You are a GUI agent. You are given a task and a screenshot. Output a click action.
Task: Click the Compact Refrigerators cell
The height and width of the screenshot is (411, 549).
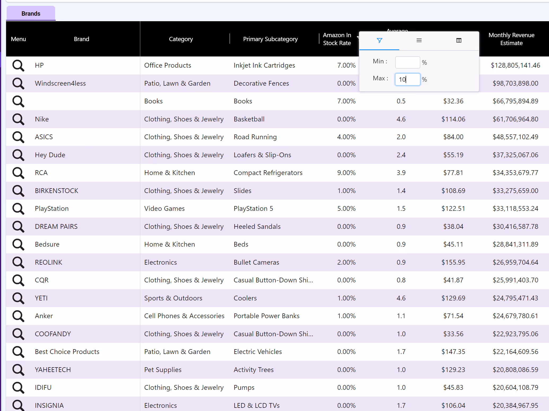(268, 173)
